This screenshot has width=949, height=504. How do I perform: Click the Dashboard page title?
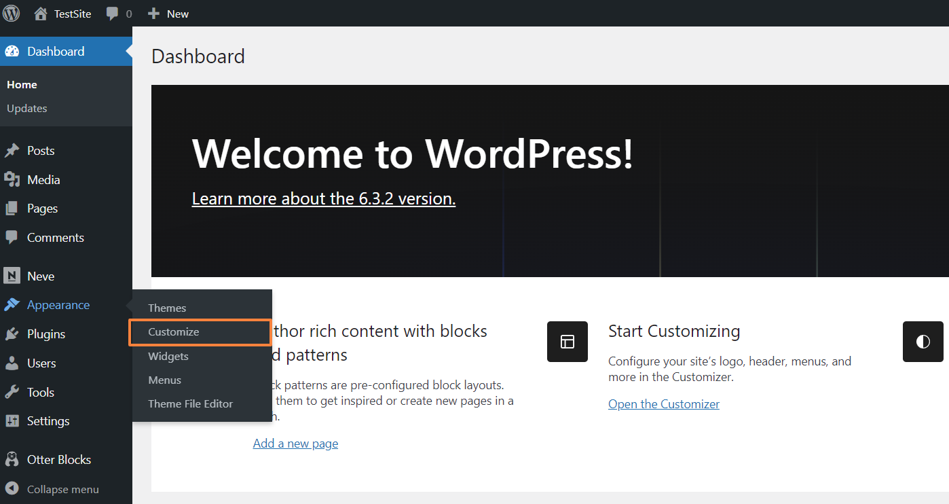coord(198,56)
